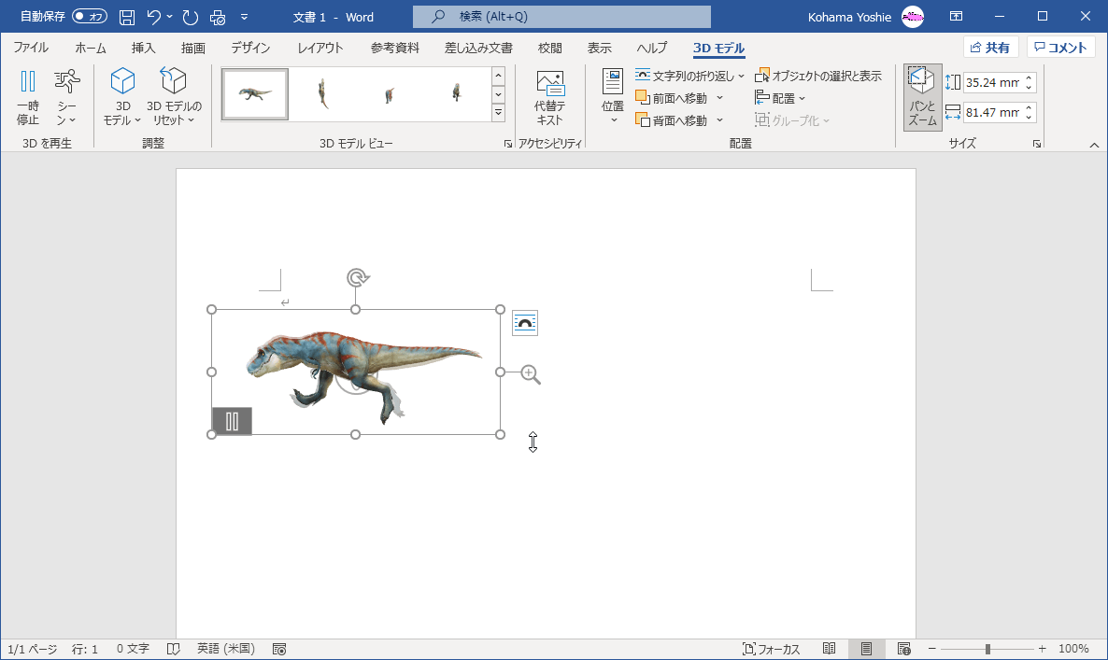Image resolution: width=1108 pixels, height=660 pixels.
Task: Toggle the AutoSave (自動保存) switch
Action: pyautogui.click(x=90, y=17)
